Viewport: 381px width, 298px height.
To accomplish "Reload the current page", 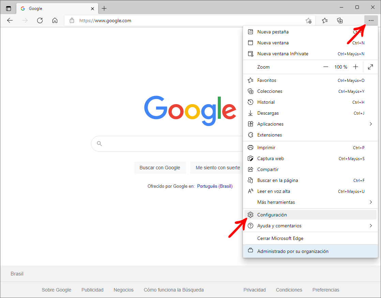I will [x=40, y=20].
